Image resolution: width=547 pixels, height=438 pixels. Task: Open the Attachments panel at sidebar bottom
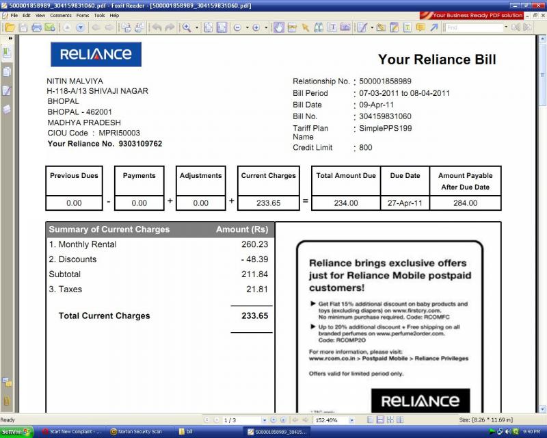6,400
